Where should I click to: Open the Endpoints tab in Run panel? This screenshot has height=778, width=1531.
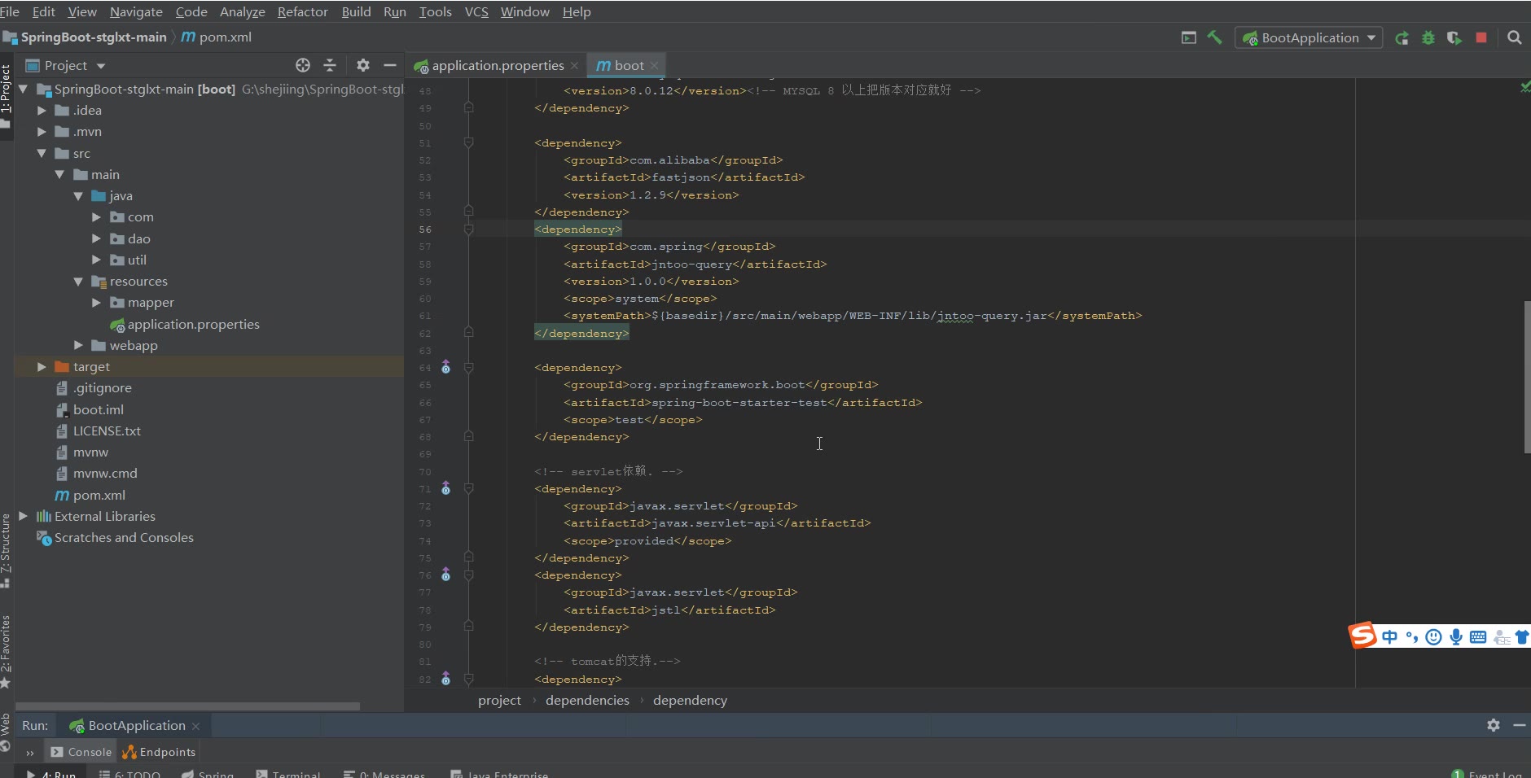160,752
